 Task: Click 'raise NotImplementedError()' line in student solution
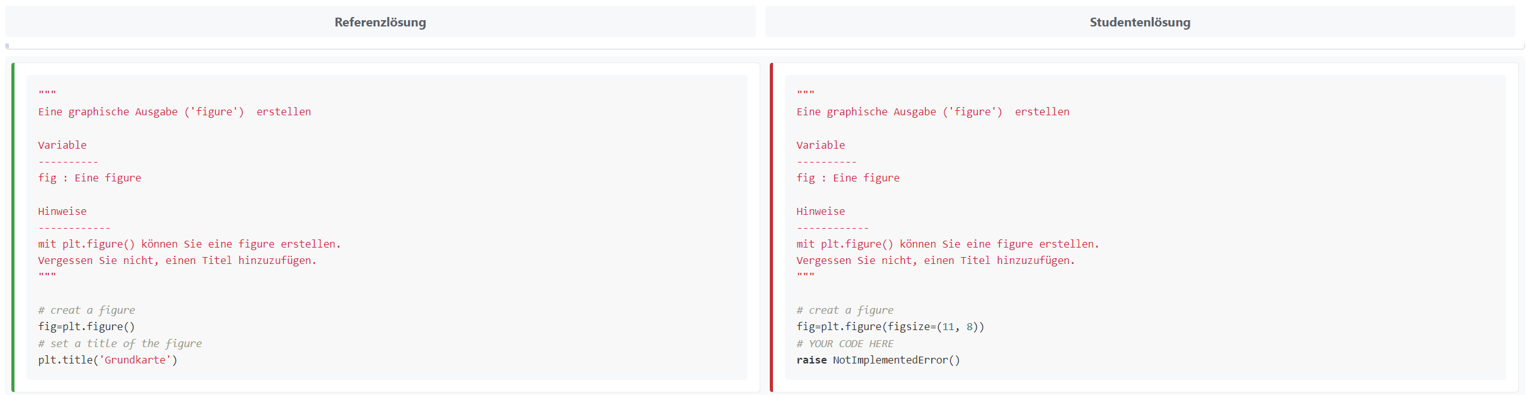878,360
